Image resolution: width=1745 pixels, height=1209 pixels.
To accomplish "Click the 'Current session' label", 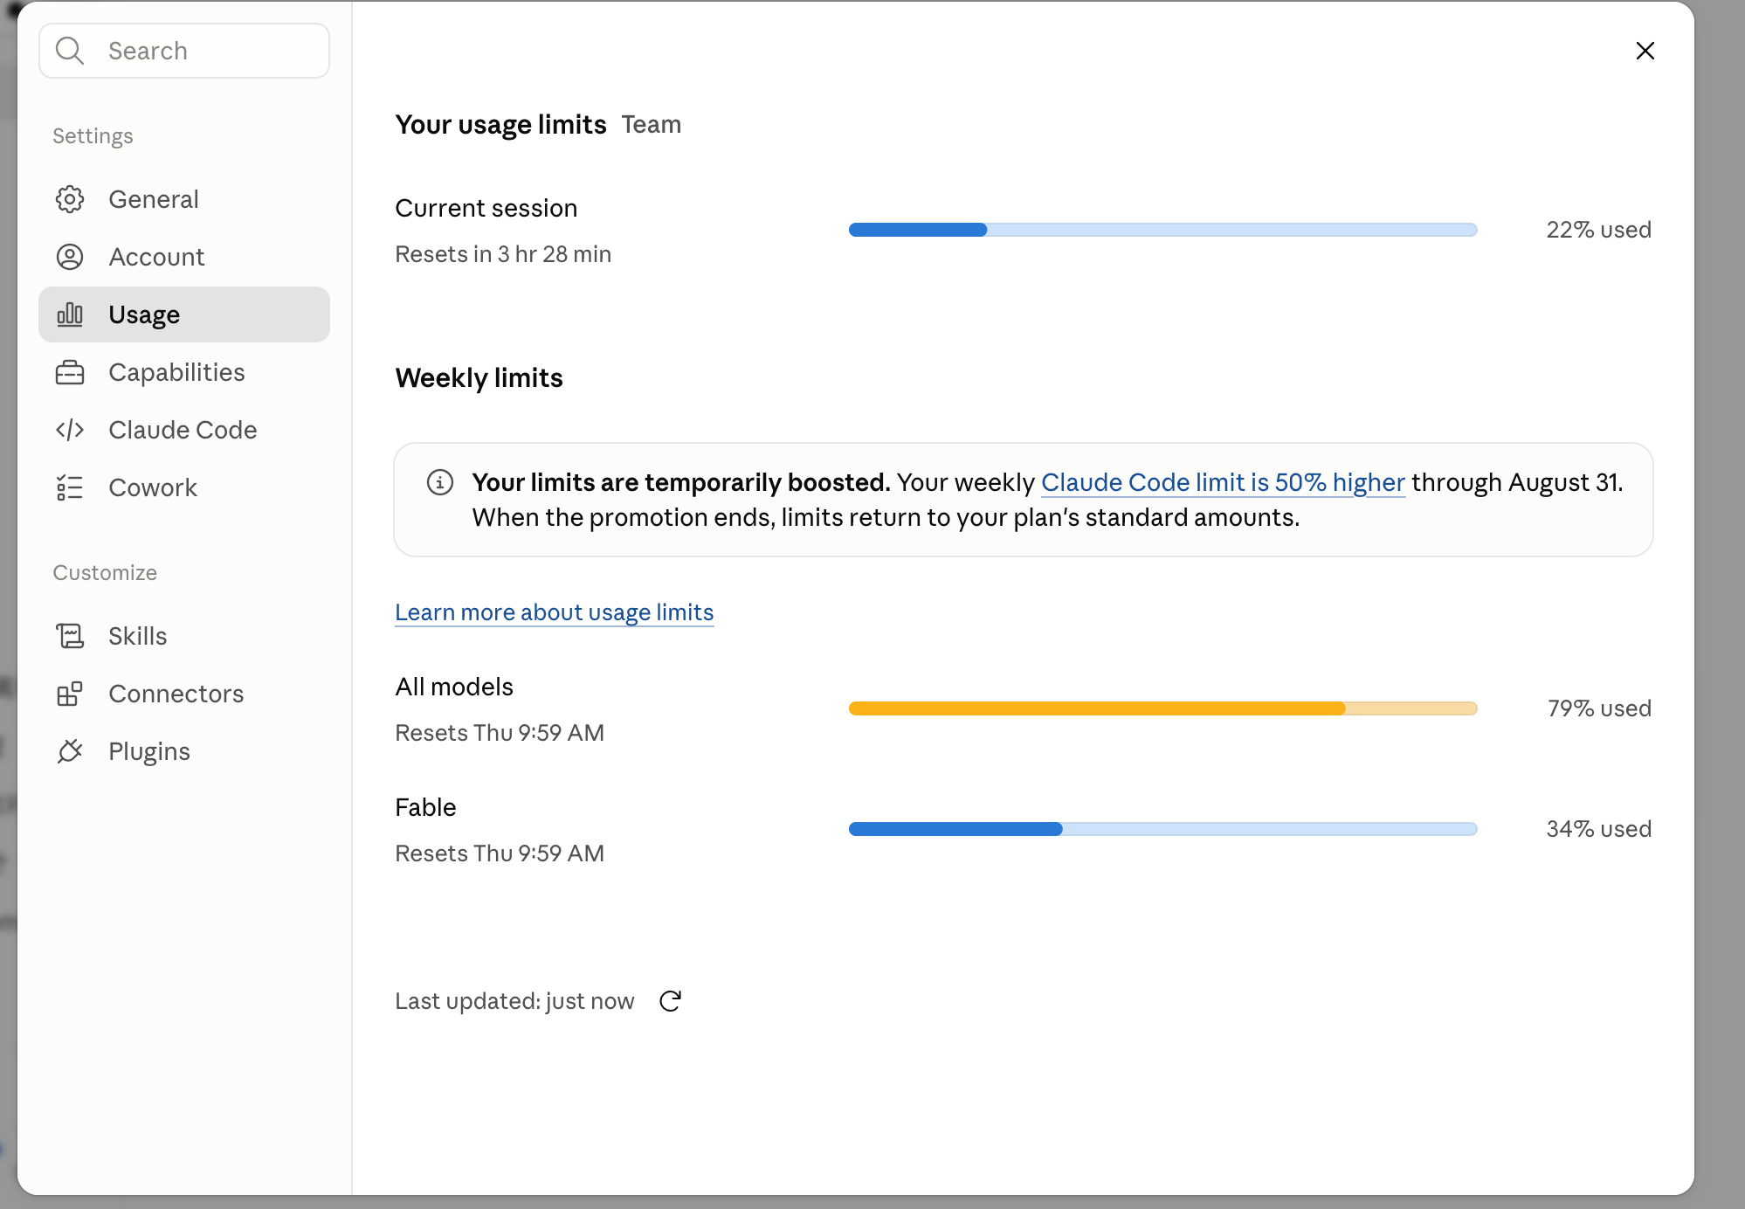I will (x=486, y=208).
